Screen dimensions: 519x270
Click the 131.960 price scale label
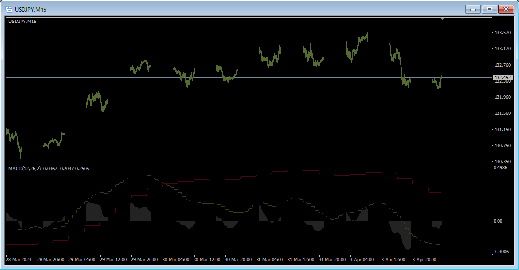tap(502, 97)
